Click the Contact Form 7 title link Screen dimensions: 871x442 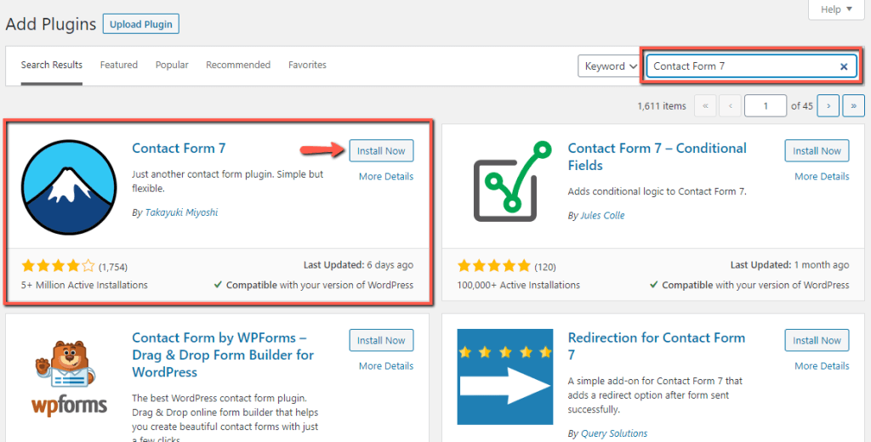tap(179, 148)
